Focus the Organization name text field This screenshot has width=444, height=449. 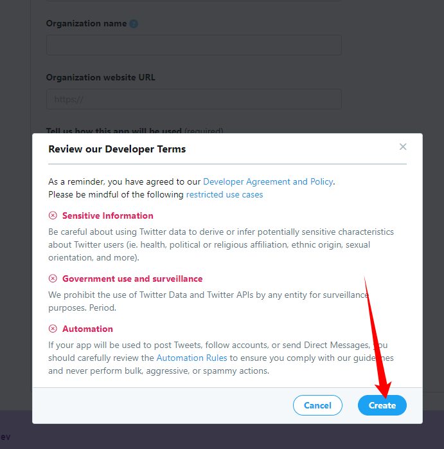point(194,45)
